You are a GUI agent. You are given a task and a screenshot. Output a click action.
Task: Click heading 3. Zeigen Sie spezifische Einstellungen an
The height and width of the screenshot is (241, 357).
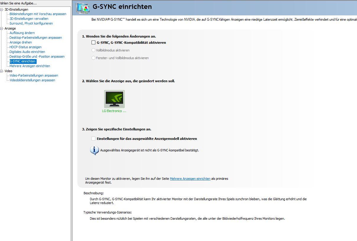[x=117, y=129]
